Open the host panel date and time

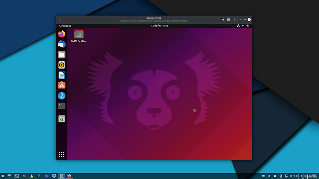click(x=313, y=176)
